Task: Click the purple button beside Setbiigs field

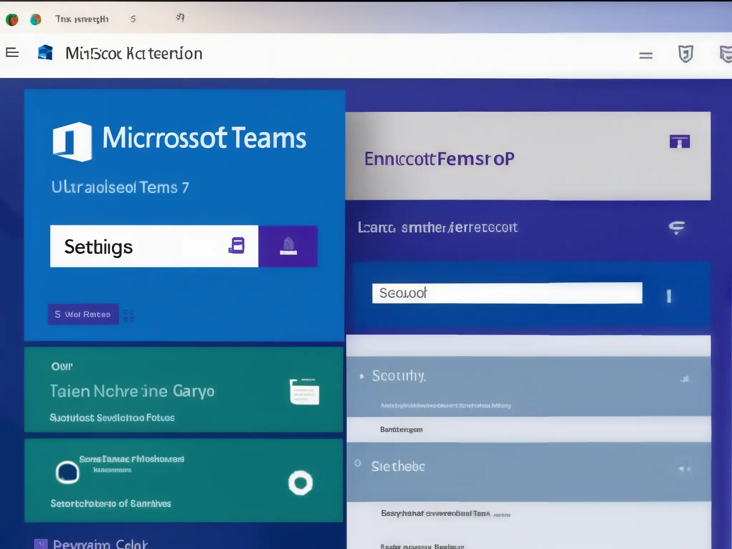Action: (x=288, y=246)
